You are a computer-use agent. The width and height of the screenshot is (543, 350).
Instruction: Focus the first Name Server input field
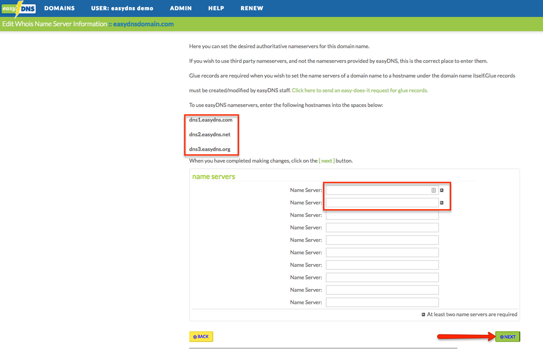[382, 190]
